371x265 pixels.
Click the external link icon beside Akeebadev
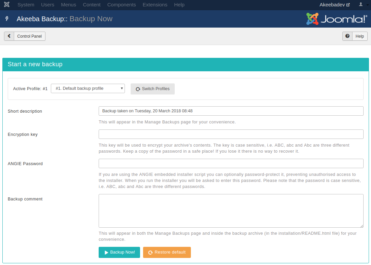pyautogui.click(x=348, y=5)
